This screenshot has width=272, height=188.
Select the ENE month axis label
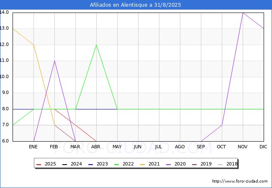33,147
